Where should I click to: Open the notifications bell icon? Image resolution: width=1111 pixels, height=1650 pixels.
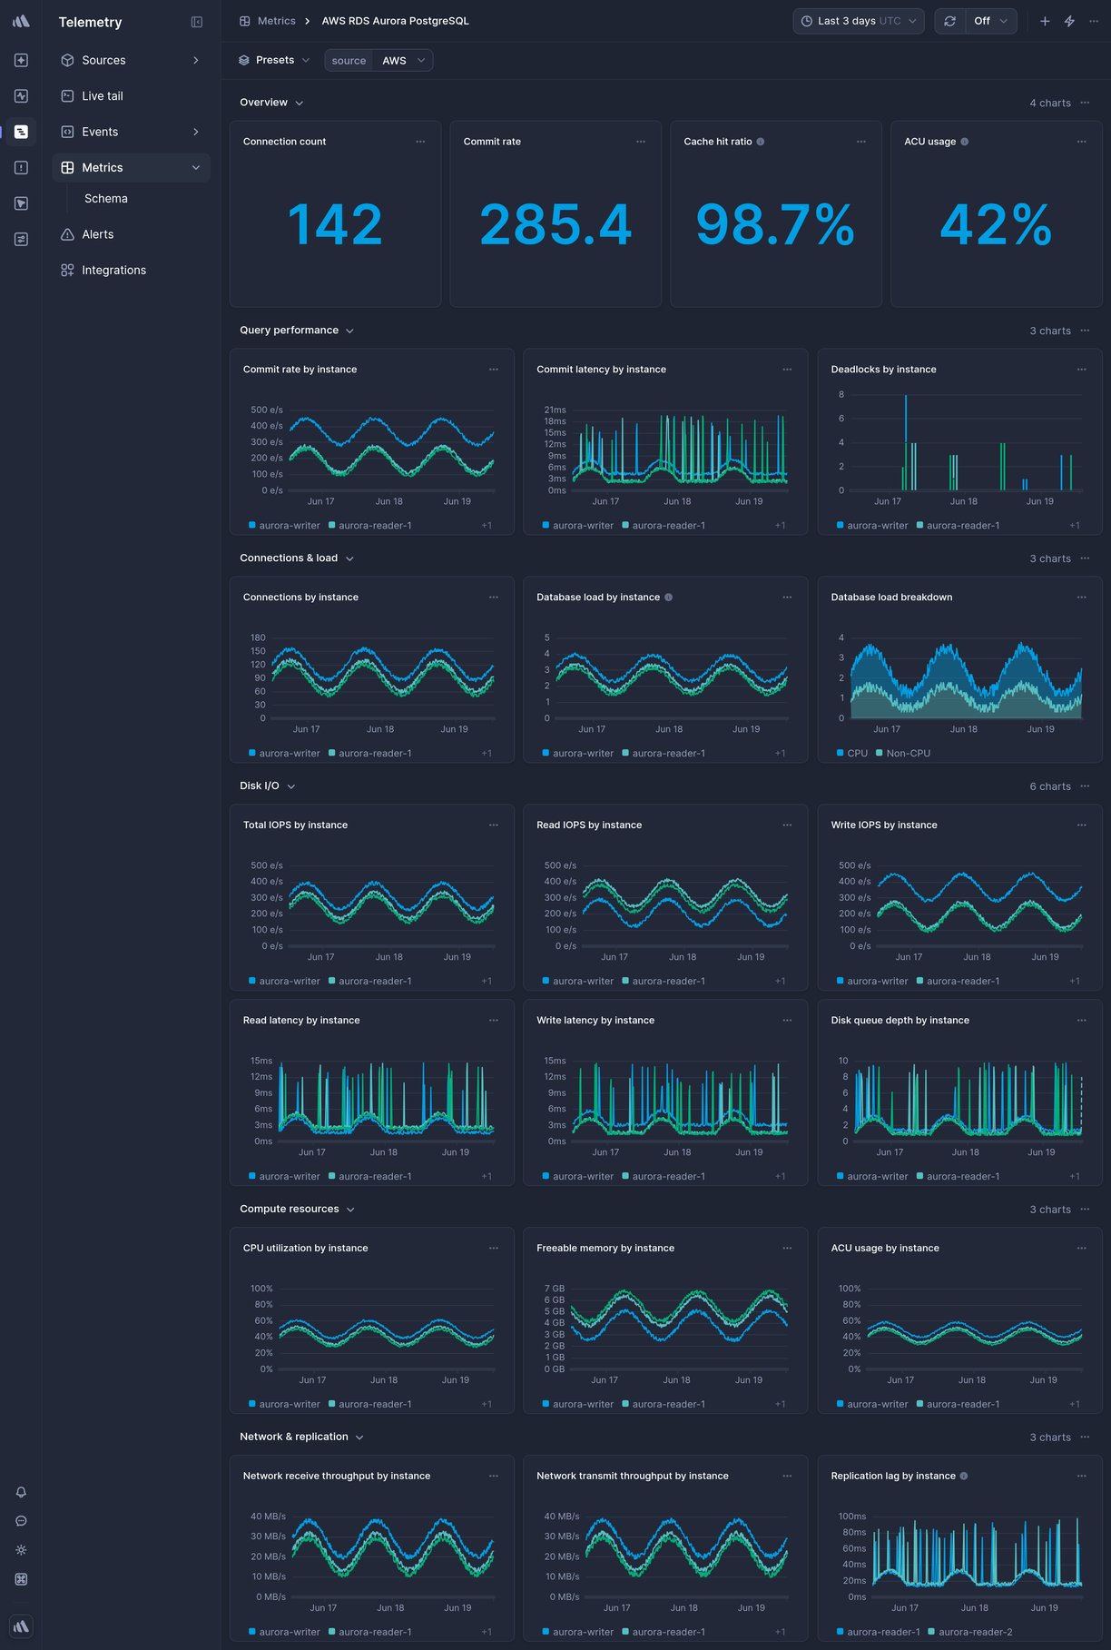point(21,1492)
